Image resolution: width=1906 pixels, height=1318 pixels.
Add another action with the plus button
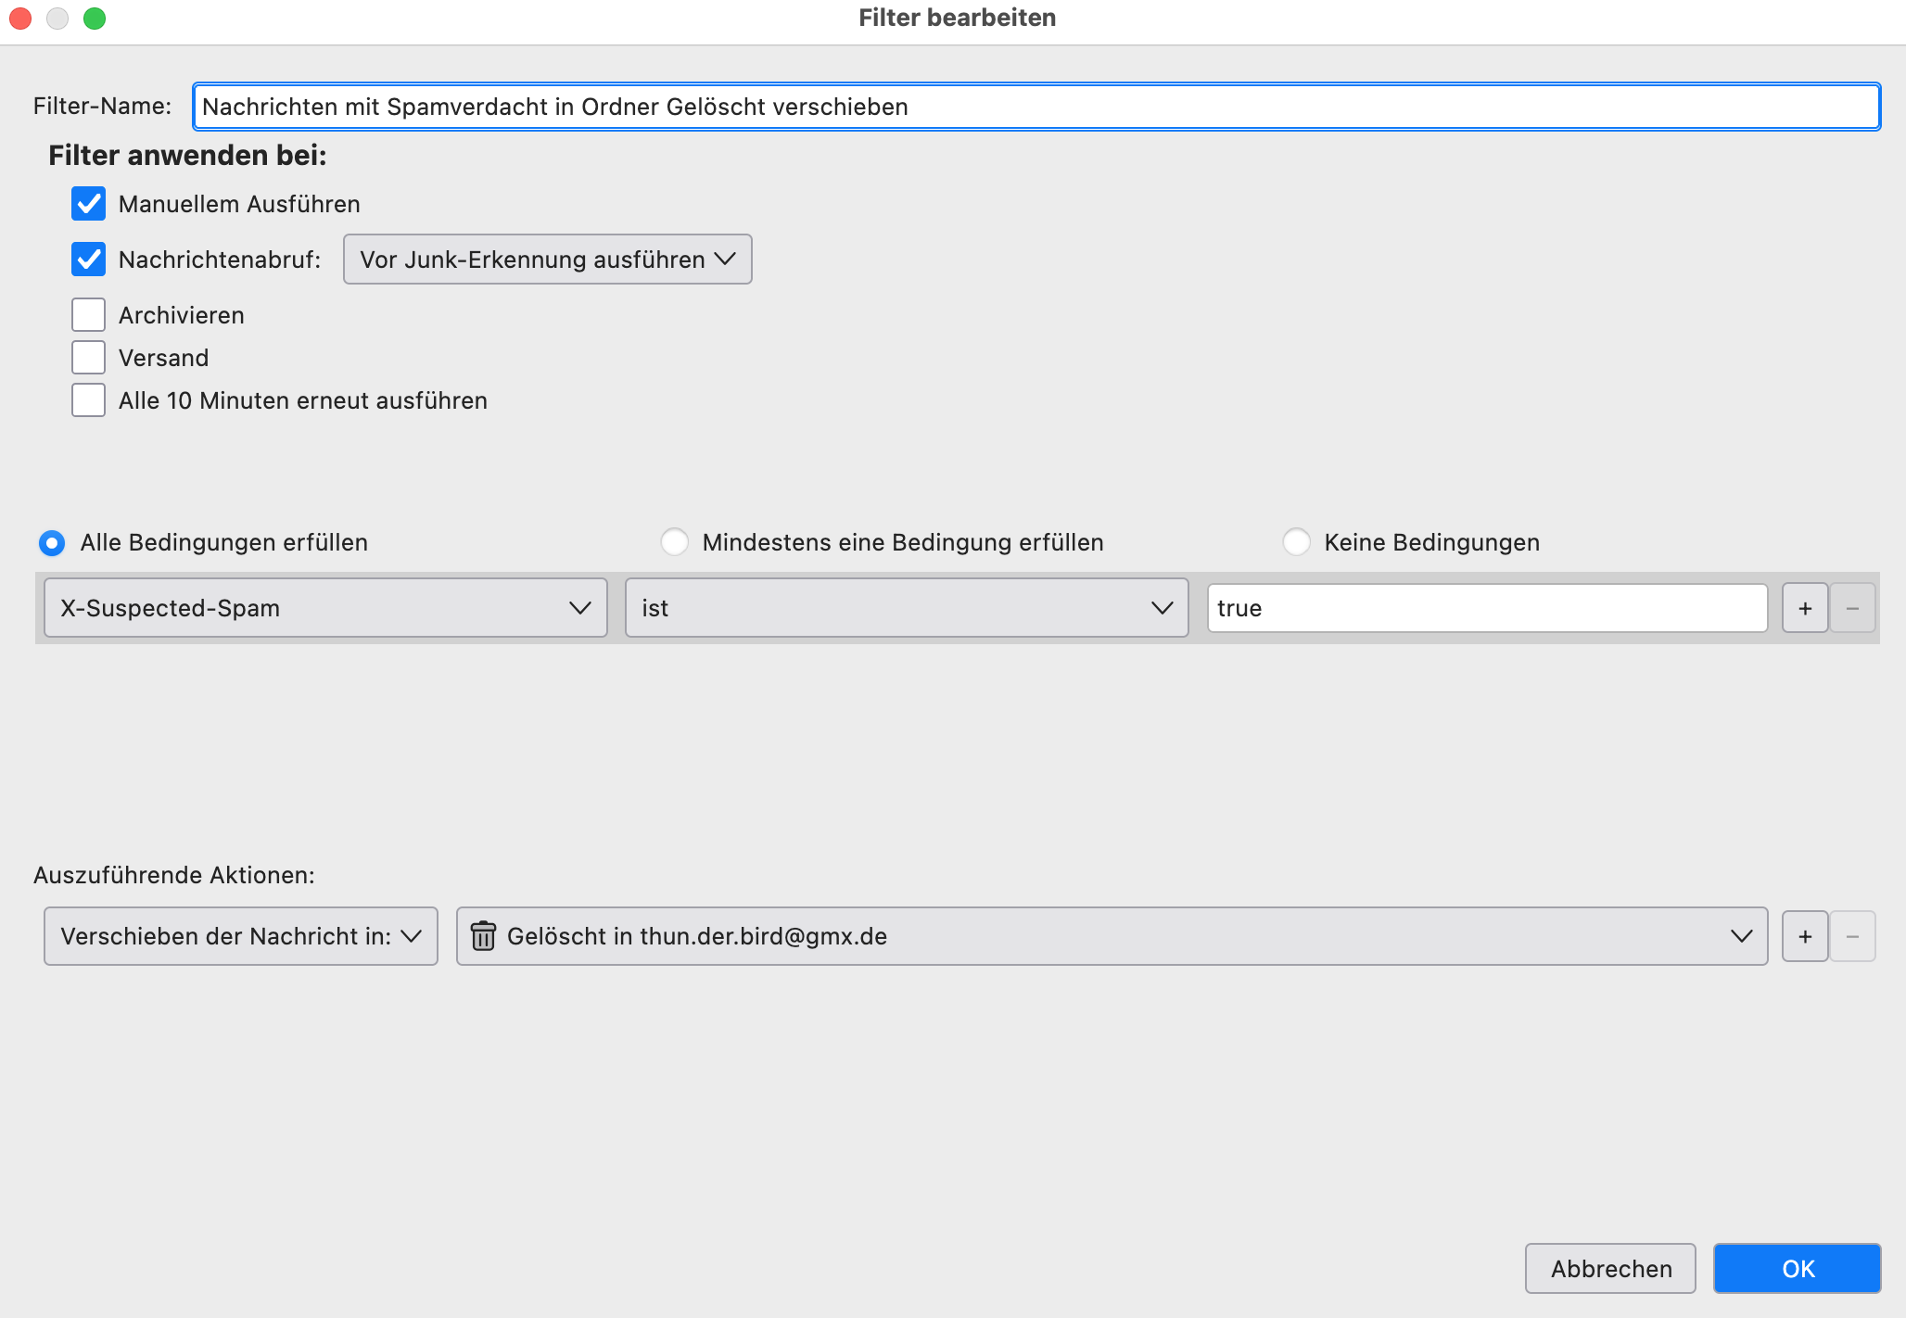click(x=1805, y=936)
